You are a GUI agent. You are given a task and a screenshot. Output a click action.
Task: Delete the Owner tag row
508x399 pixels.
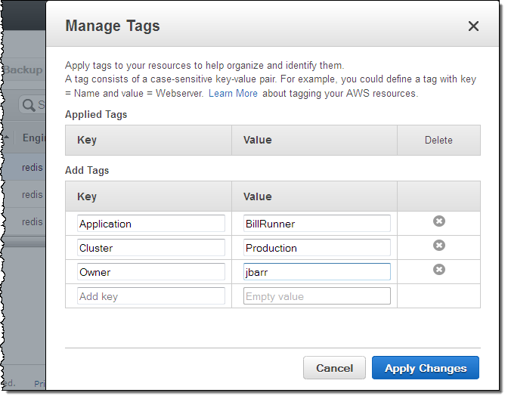pyautogui.click(x=438, y=270)
